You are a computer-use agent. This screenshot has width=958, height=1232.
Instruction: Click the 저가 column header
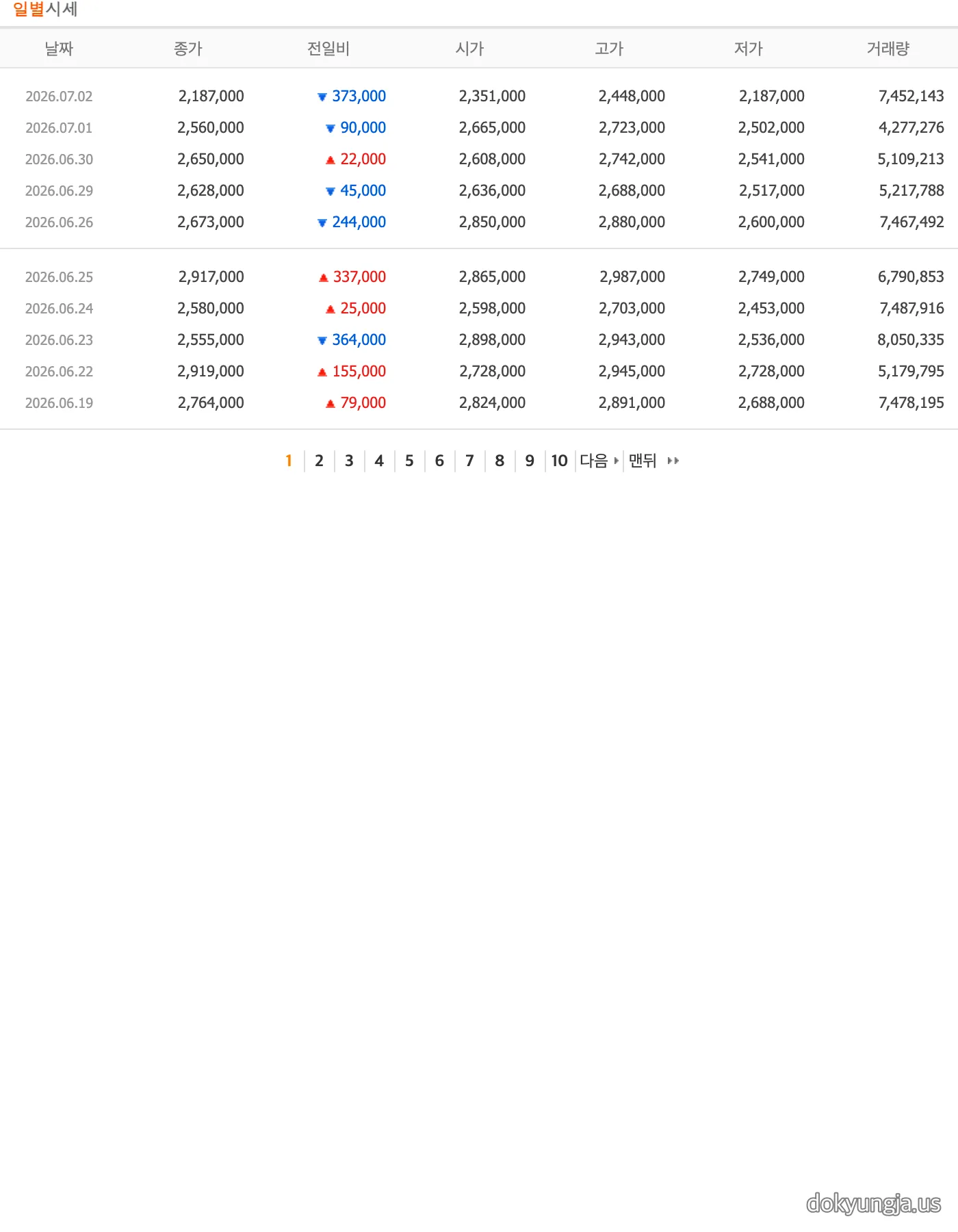[749, 49]
